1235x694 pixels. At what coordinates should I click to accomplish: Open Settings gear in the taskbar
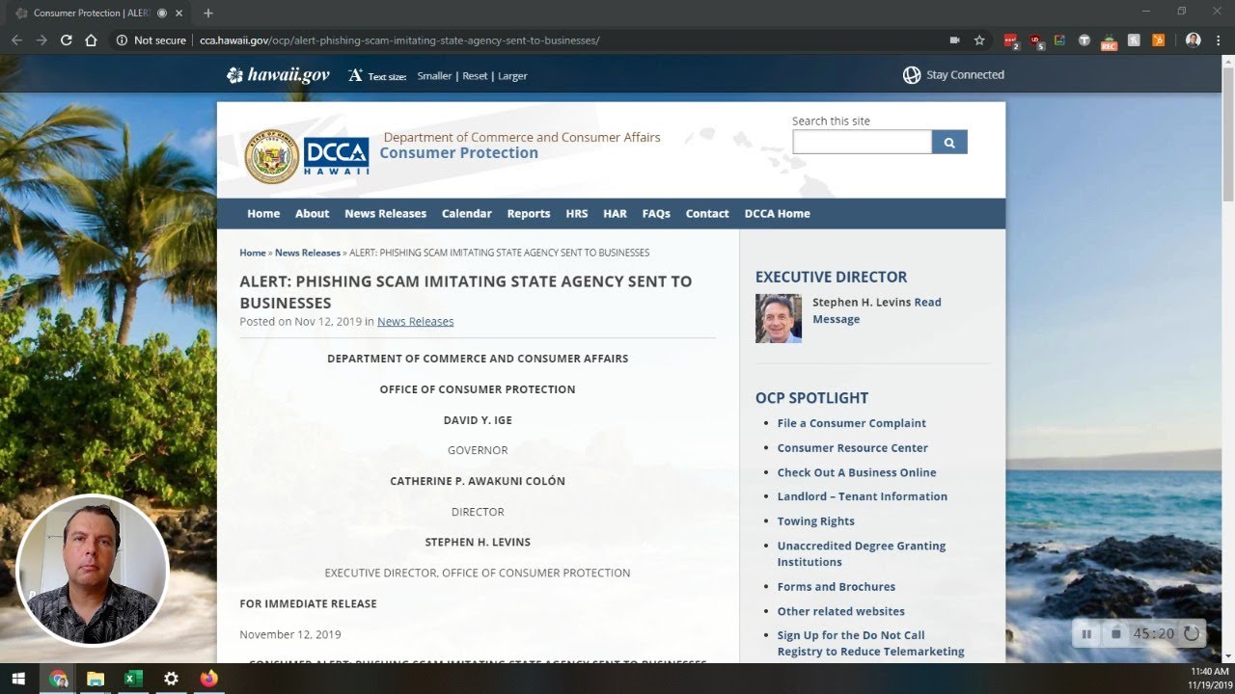coord(171,679)
